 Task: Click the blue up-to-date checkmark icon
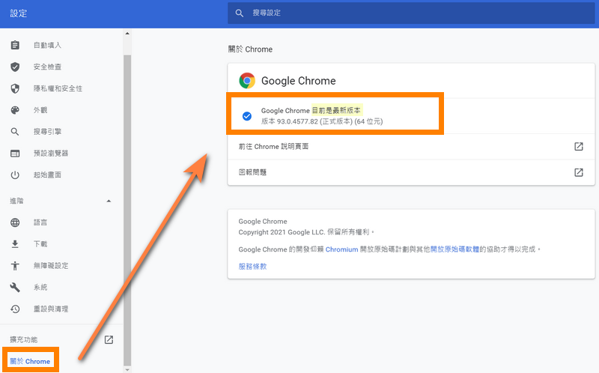tap(247, 116)
